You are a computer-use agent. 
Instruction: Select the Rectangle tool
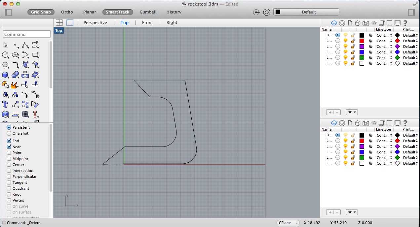[x=35, y=55]
